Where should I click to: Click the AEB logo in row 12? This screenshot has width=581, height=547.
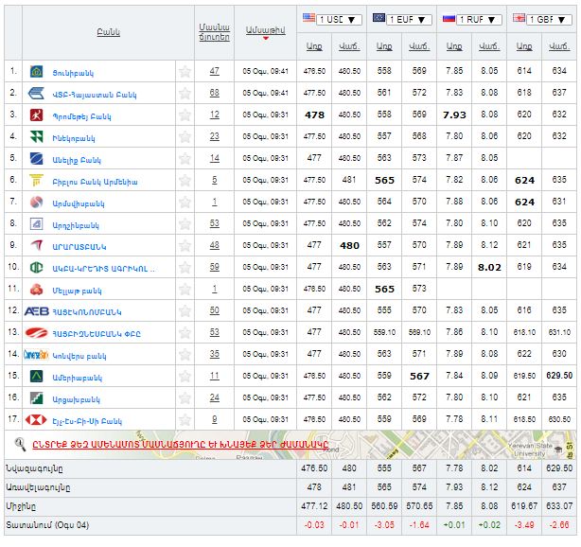pyautogui.click(x=37, y=310)
